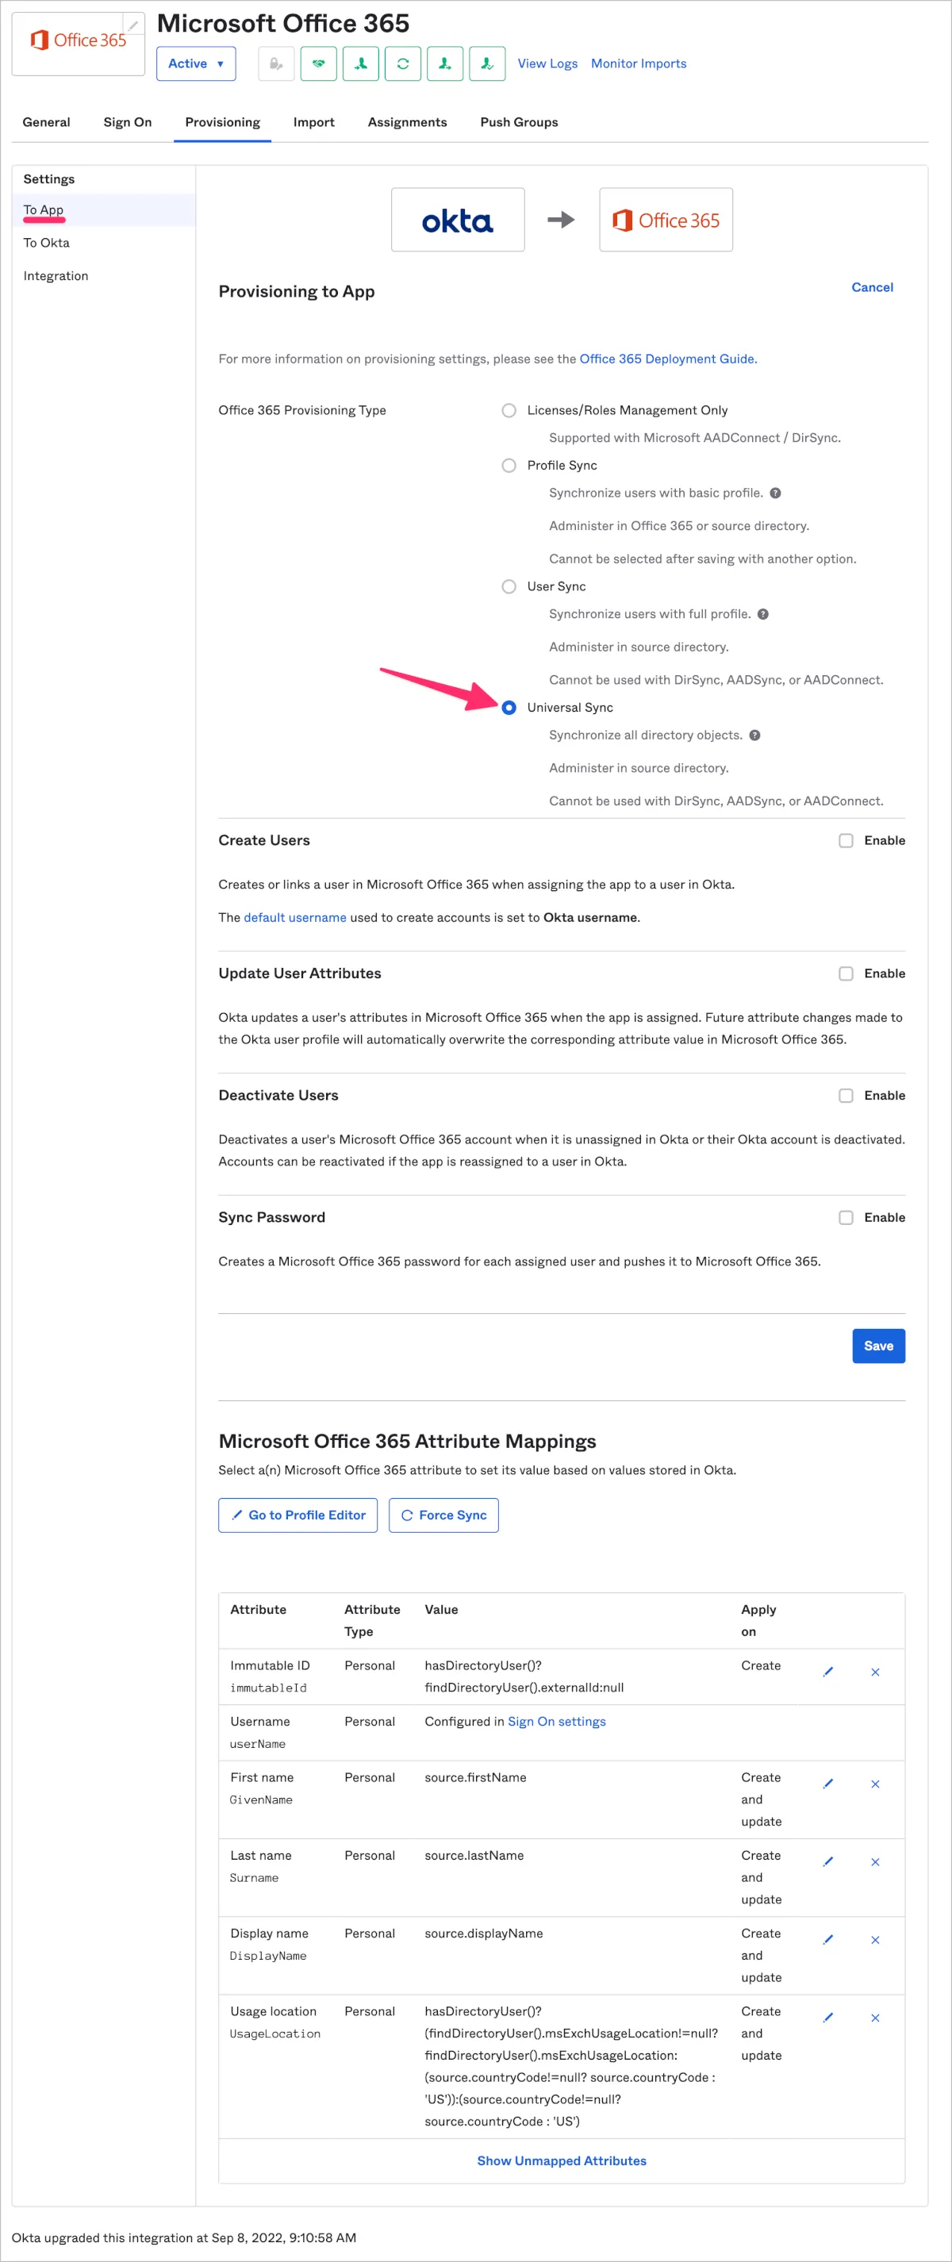Choose Licenses/Roles Management Only option
Viewport: 952px width, 2262px height.
coord(509,411)
